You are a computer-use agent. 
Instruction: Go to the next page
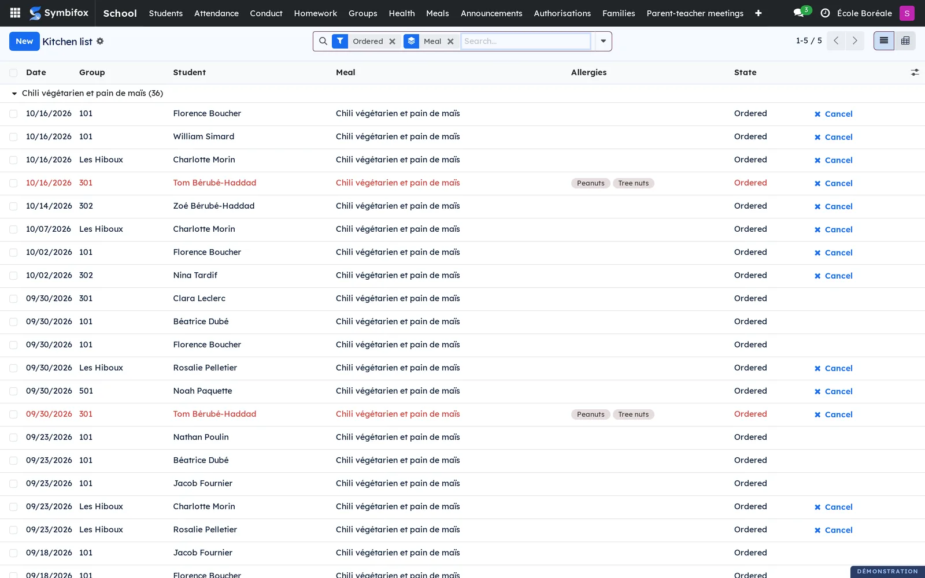click(x=854, y=40)
